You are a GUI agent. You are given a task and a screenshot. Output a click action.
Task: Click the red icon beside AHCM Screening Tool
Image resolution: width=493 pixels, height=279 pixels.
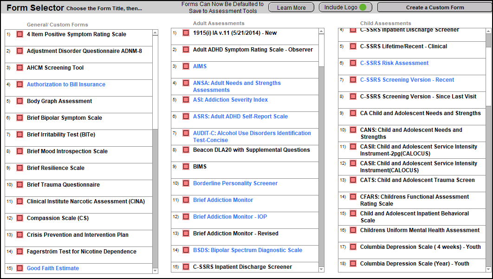click(19, 68)
